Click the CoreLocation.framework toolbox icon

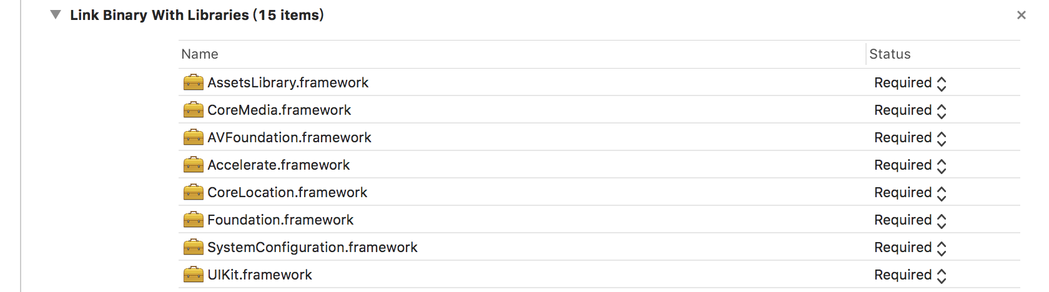194,192
